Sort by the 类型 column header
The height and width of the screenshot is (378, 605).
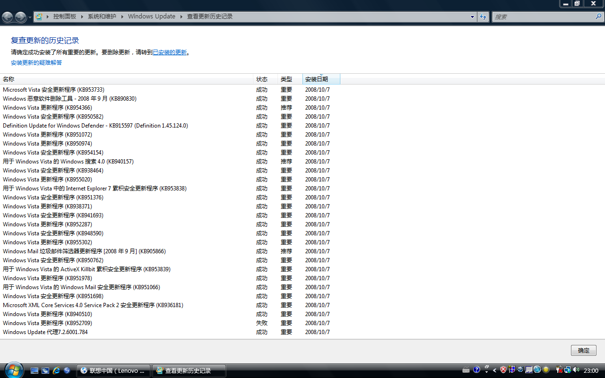coord(290,79)
